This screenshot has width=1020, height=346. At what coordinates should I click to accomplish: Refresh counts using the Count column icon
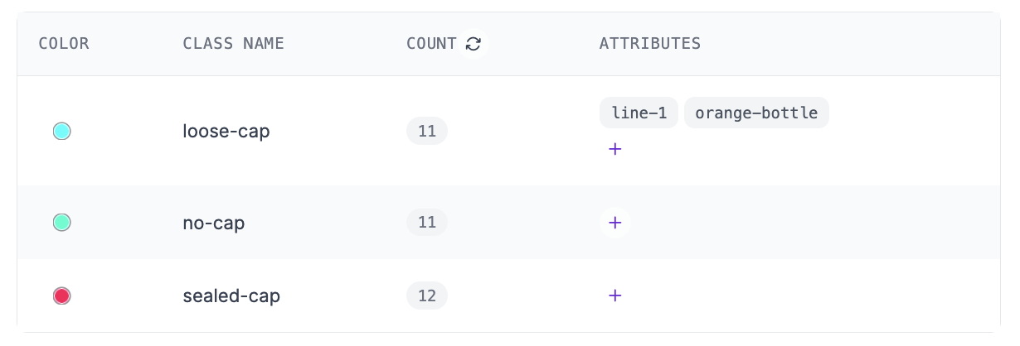click(474, 44)
